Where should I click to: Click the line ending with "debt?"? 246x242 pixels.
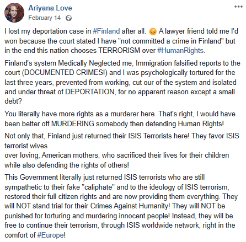point(13,101)
